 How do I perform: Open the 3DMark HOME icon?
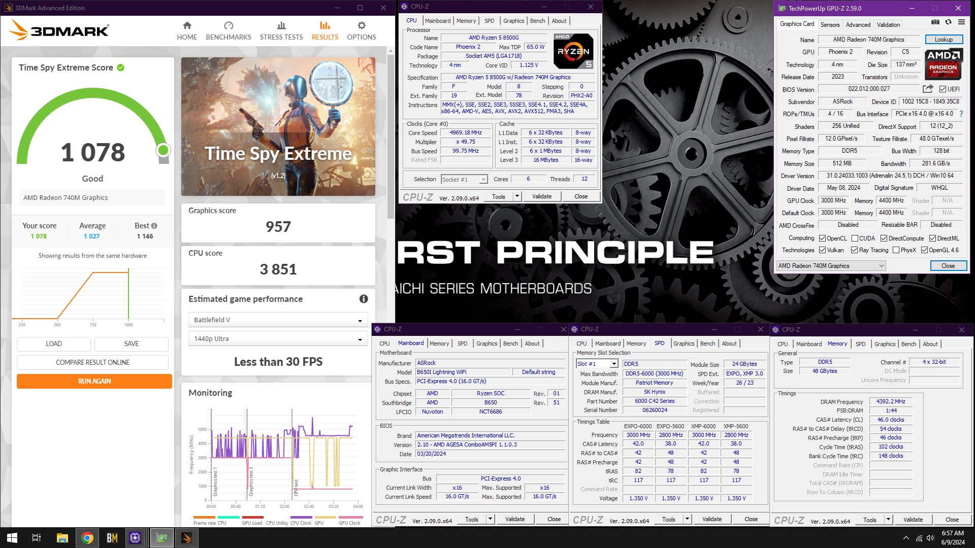187,25
